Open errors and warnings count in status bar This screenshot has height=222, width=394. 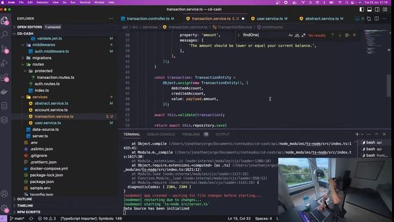47,218
